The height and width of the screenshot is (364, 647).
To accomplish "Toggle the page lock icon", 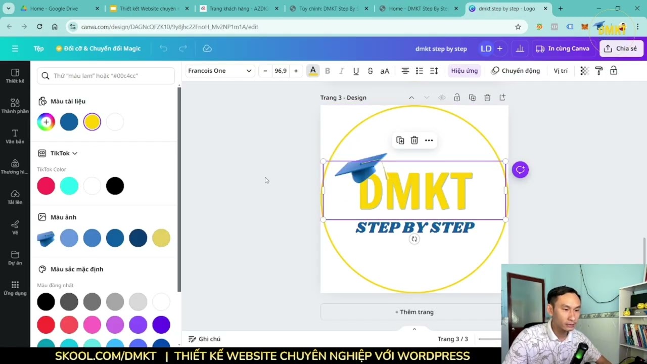I will [457, 98].
